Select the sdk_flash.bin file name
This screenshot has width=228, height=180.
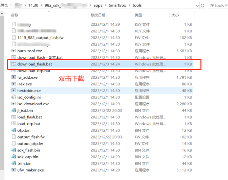coord(29,150)
